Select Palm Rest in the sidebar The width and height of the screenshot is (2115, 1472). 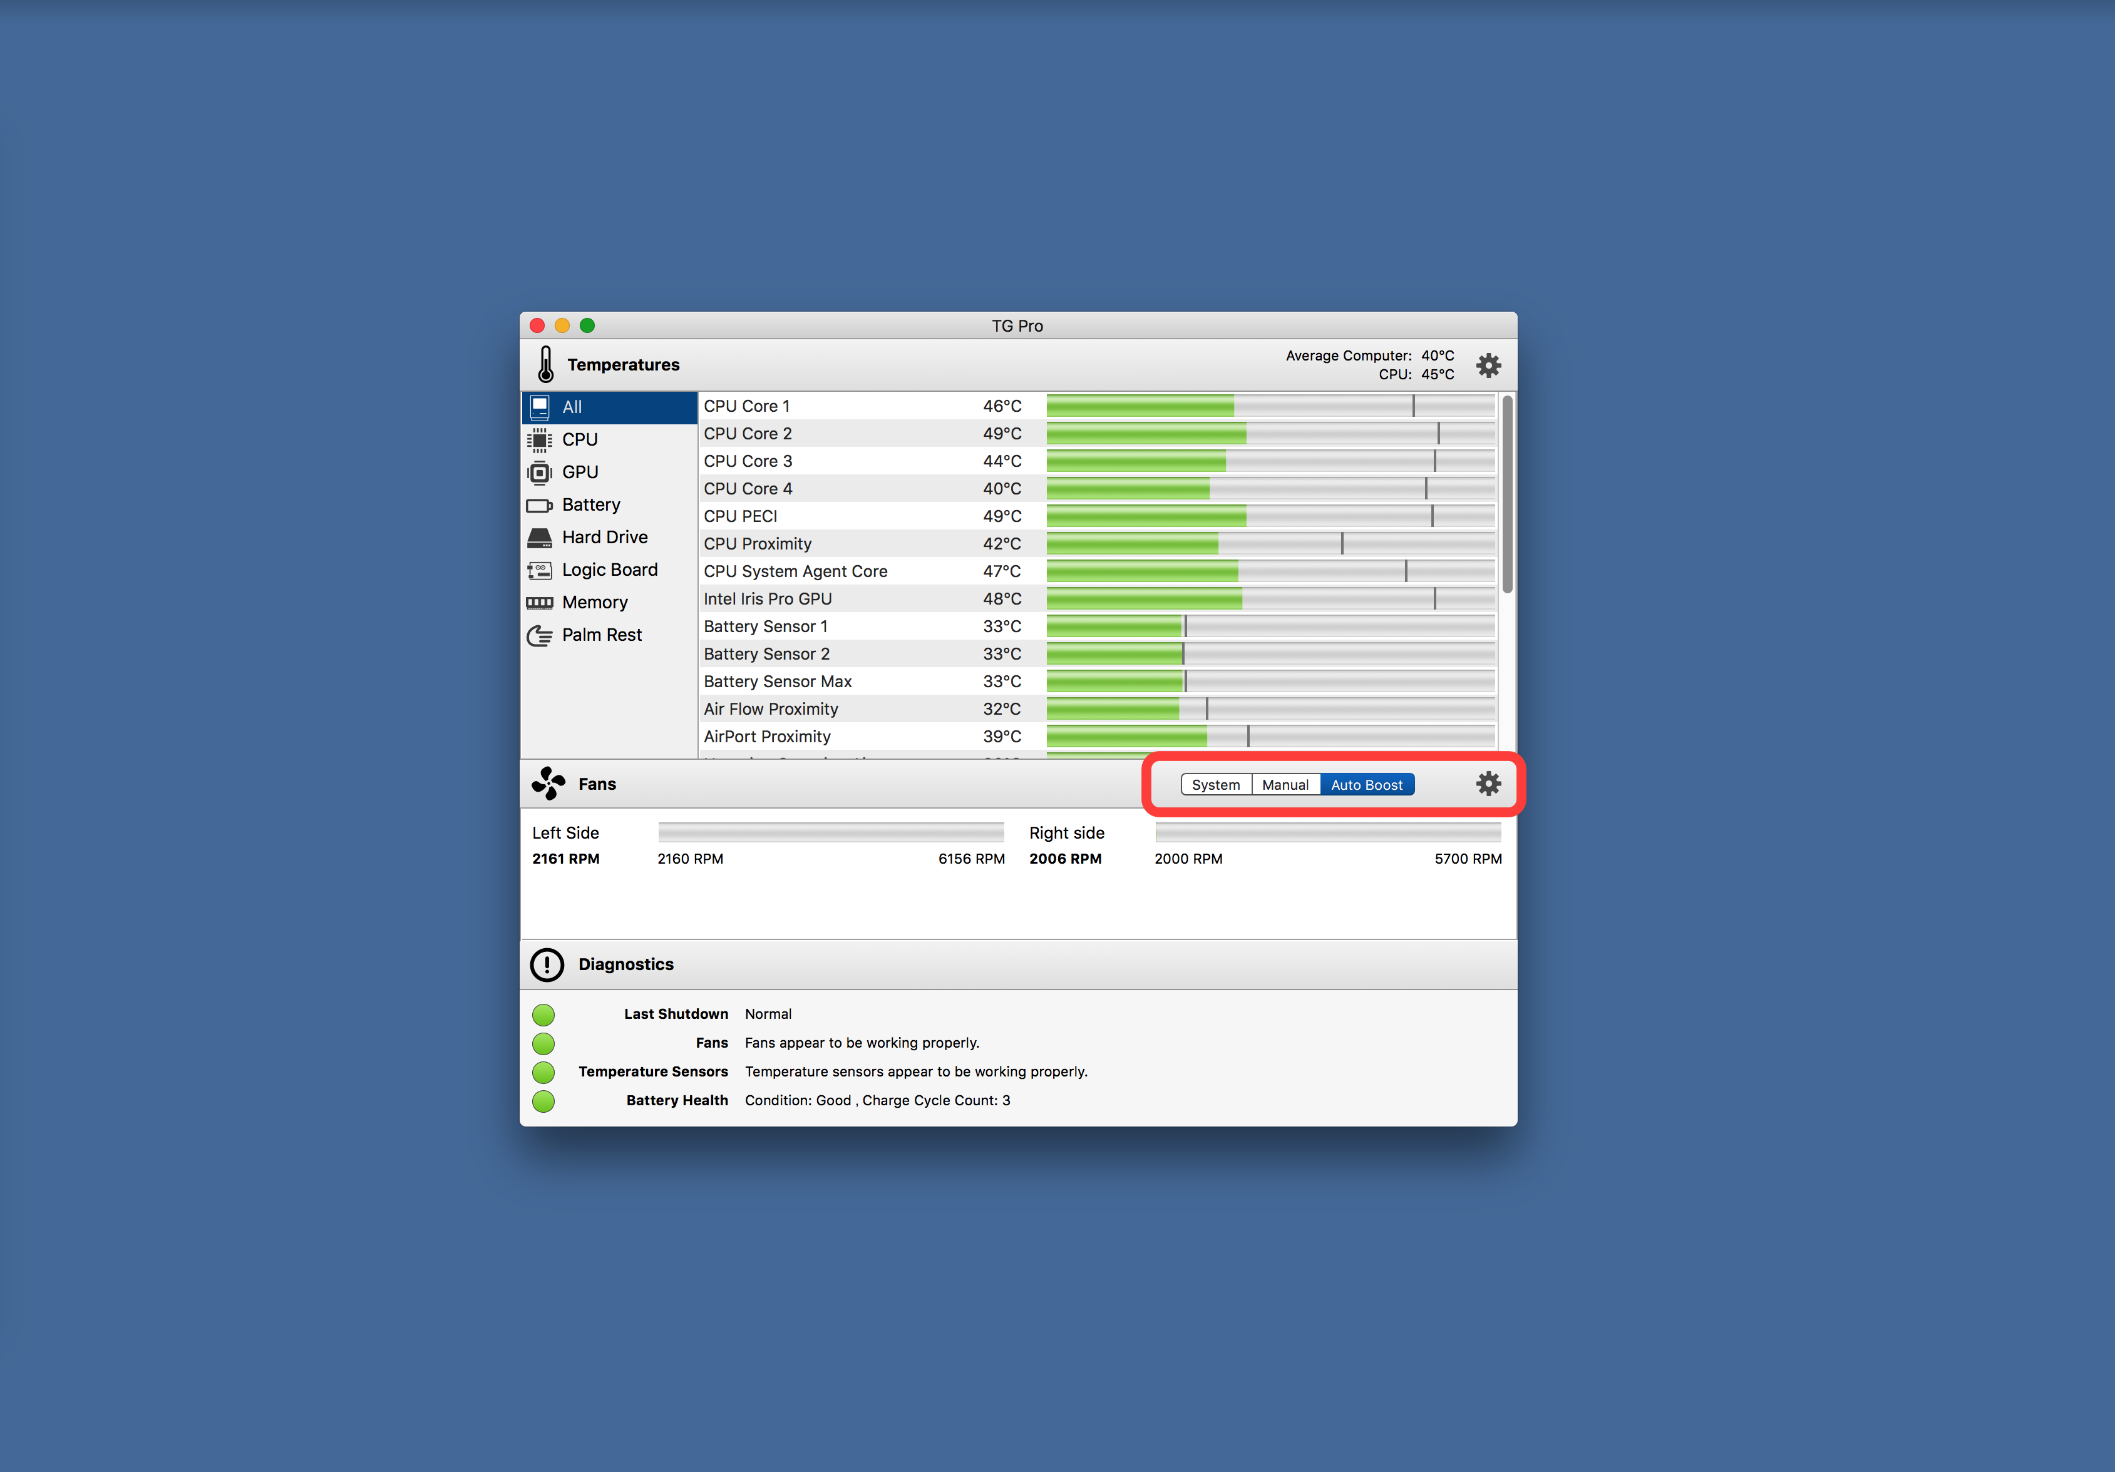point(600,634)
